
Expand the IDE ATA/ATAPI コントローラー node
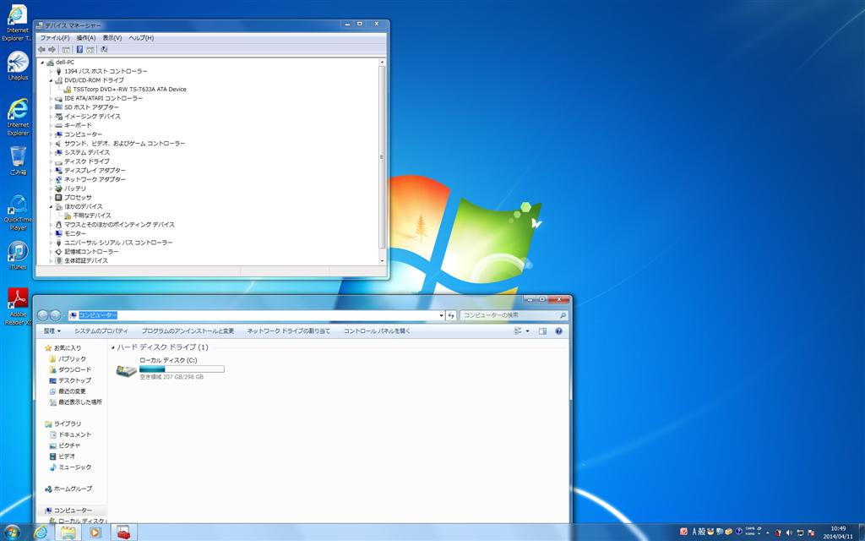coord(51,98)
